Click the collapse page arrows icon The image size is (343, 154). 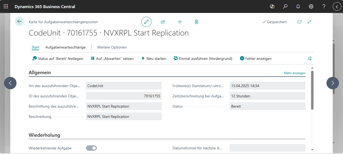pyautogui.click(x=310, y=22)
